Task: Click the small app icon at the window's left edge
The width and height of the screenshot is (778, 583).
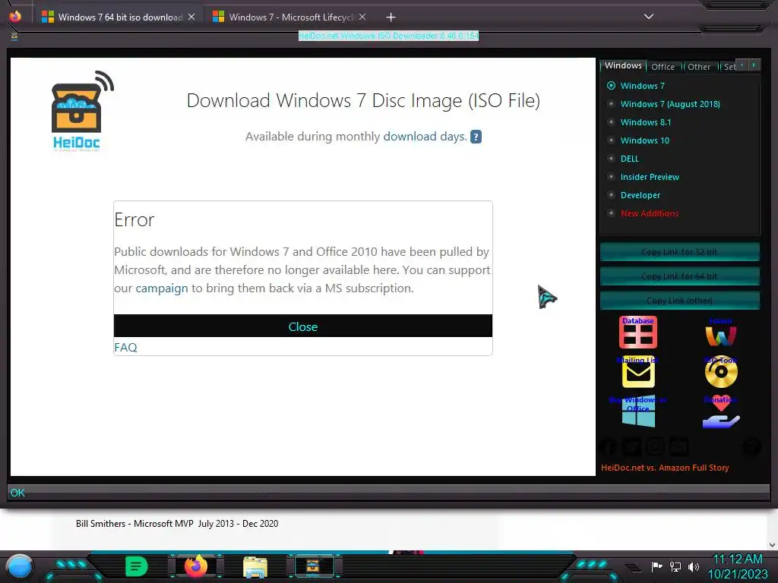Action: [x=14, y=36]
